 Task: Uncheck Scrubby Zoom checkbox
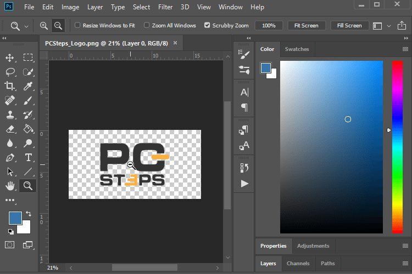pyautogui.click(x=207, y=25)
